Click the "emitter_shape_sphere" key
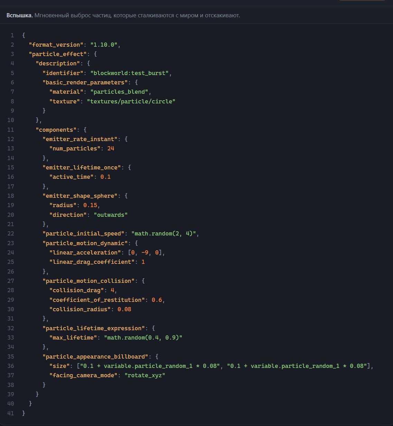This screenshot has width=393, height=426. (x=80, y=196)
